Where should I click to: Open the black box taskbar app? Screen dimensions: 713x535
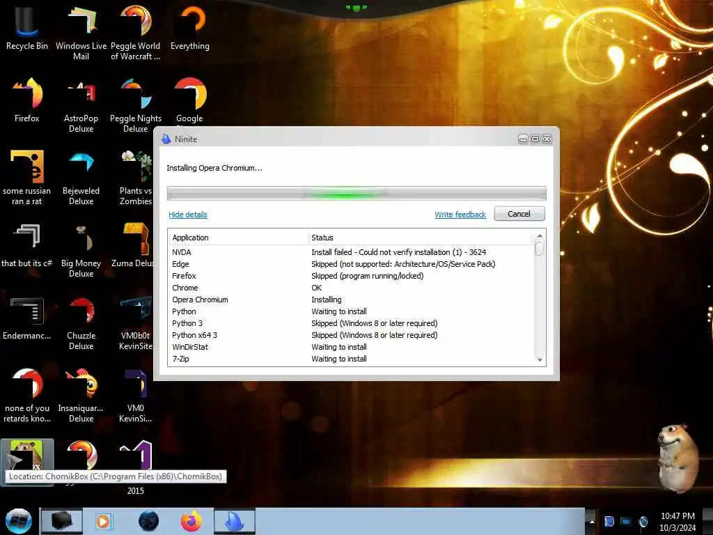tap(62, 521)
